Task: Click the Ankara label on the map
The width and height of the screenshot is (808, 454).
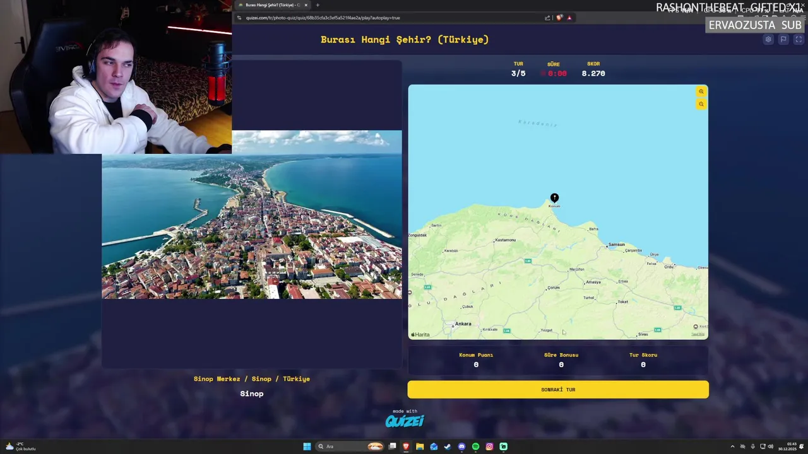Action: (463, 324)
